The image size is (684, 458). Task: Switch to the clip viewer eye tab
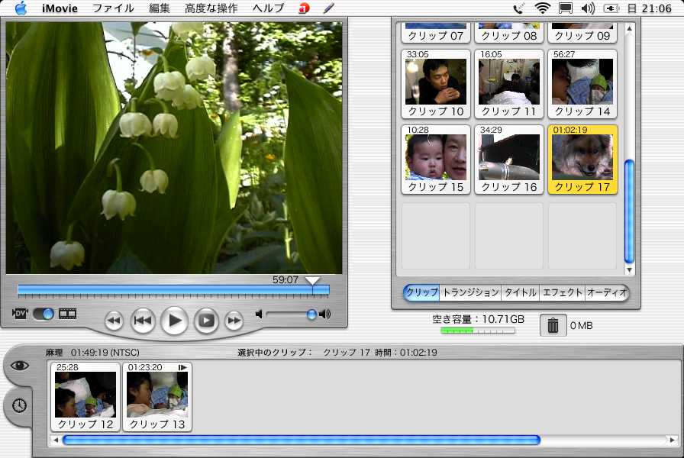tap(19, 366)
